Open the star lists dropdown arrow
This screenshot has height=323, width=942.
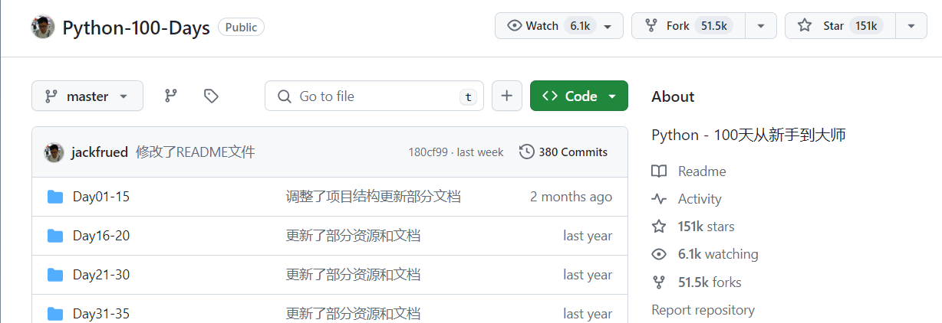click(911, 25)
